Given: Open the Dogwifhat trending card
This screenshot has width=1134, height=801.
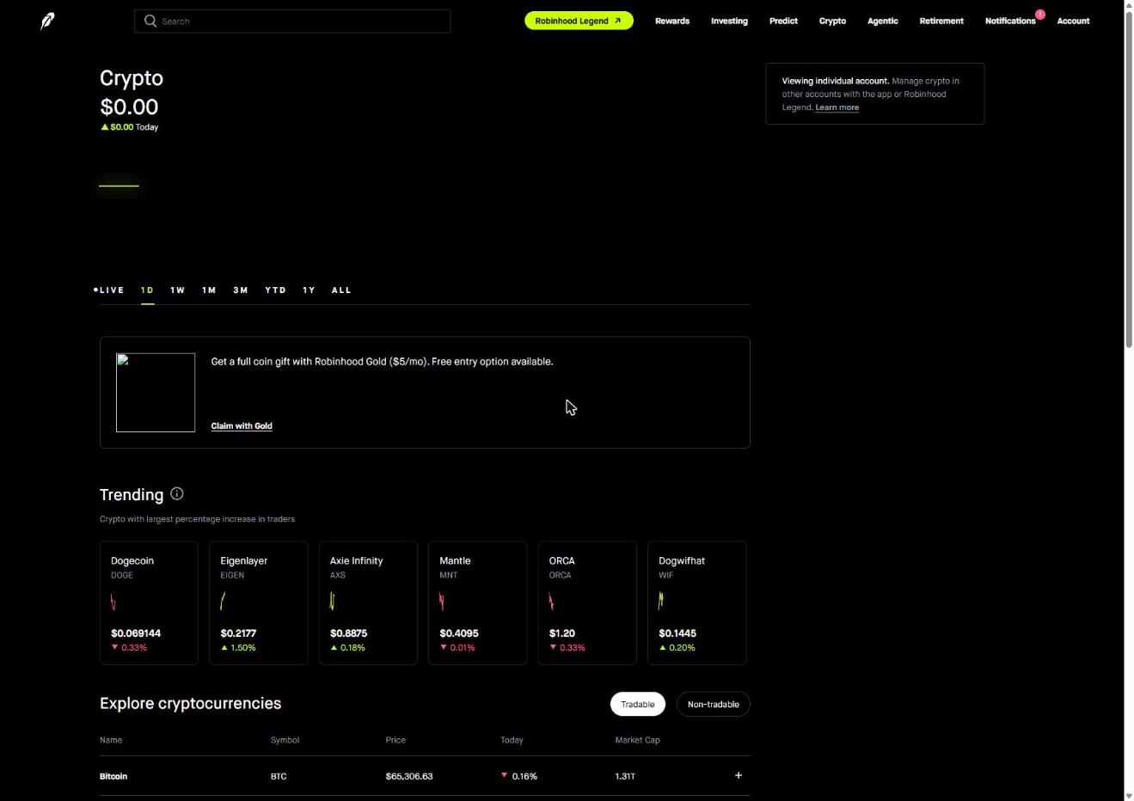Looking at the screenshot, I should point(697,602).
